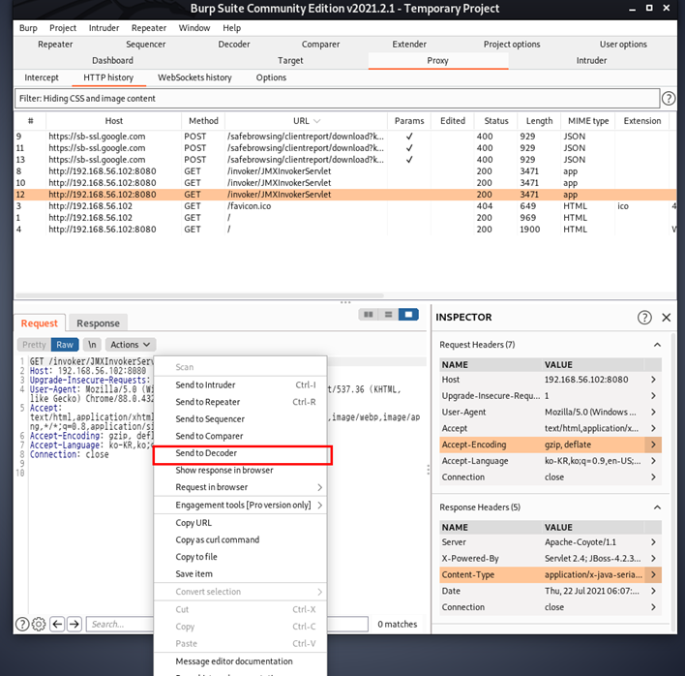
Task: Sort by the Status column header
Action: tap(496, 121)
